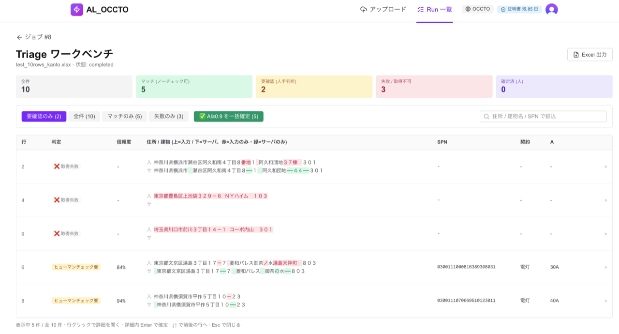619x334 pixels.
Task: Click the test_10rows_kanto.xlsx status line
Action: (x=65, y=64)
